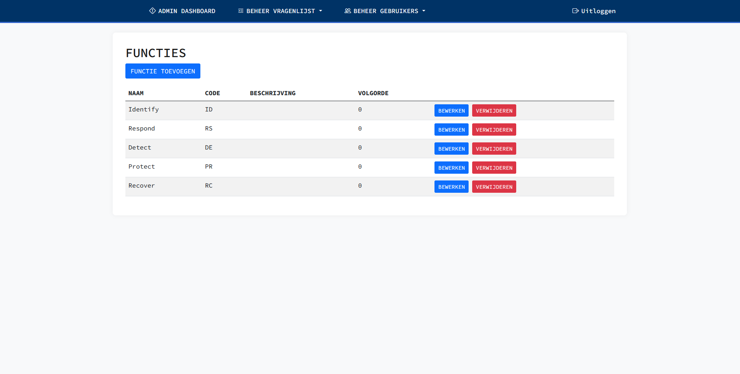The width and height of the screenshot is (740, 374).
Task: Click the people icon beside Beheer Gebruikers
Action: point(348,11)
